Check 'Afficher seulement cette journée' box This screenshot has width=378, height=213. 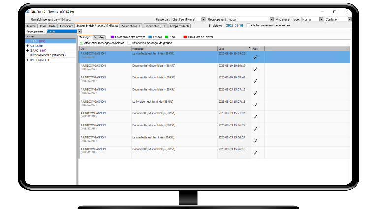click(248, 25)
